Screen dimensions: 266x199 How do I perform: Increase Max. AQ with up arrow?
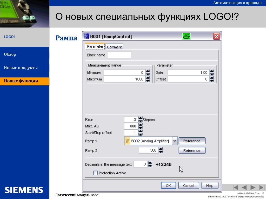pyautogui.click(x=141, y=125)
